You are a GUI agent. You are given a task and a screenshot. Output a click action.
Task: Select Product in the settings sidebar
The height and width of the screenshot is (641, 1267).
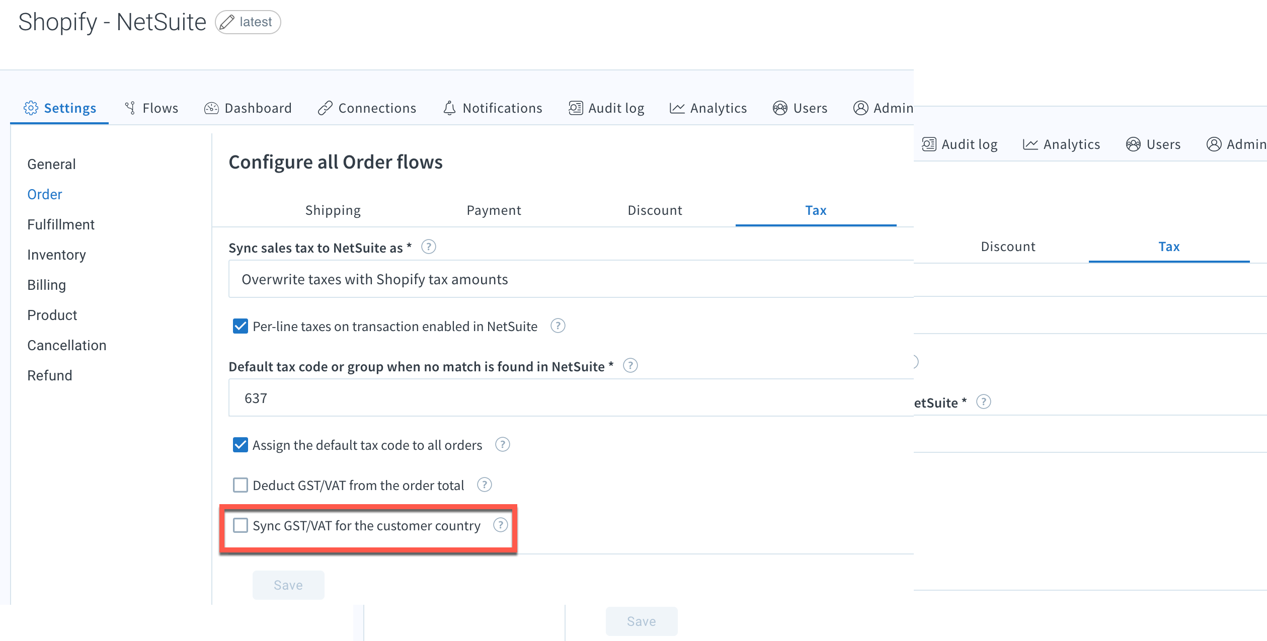pyautogui.click(x=52, y=315)
